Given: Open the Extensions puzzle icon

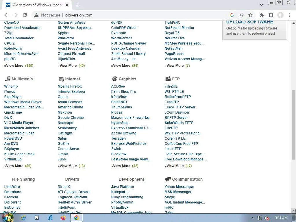Looking at the screenshot, I should pyautogui.click(x=262, y=15).
